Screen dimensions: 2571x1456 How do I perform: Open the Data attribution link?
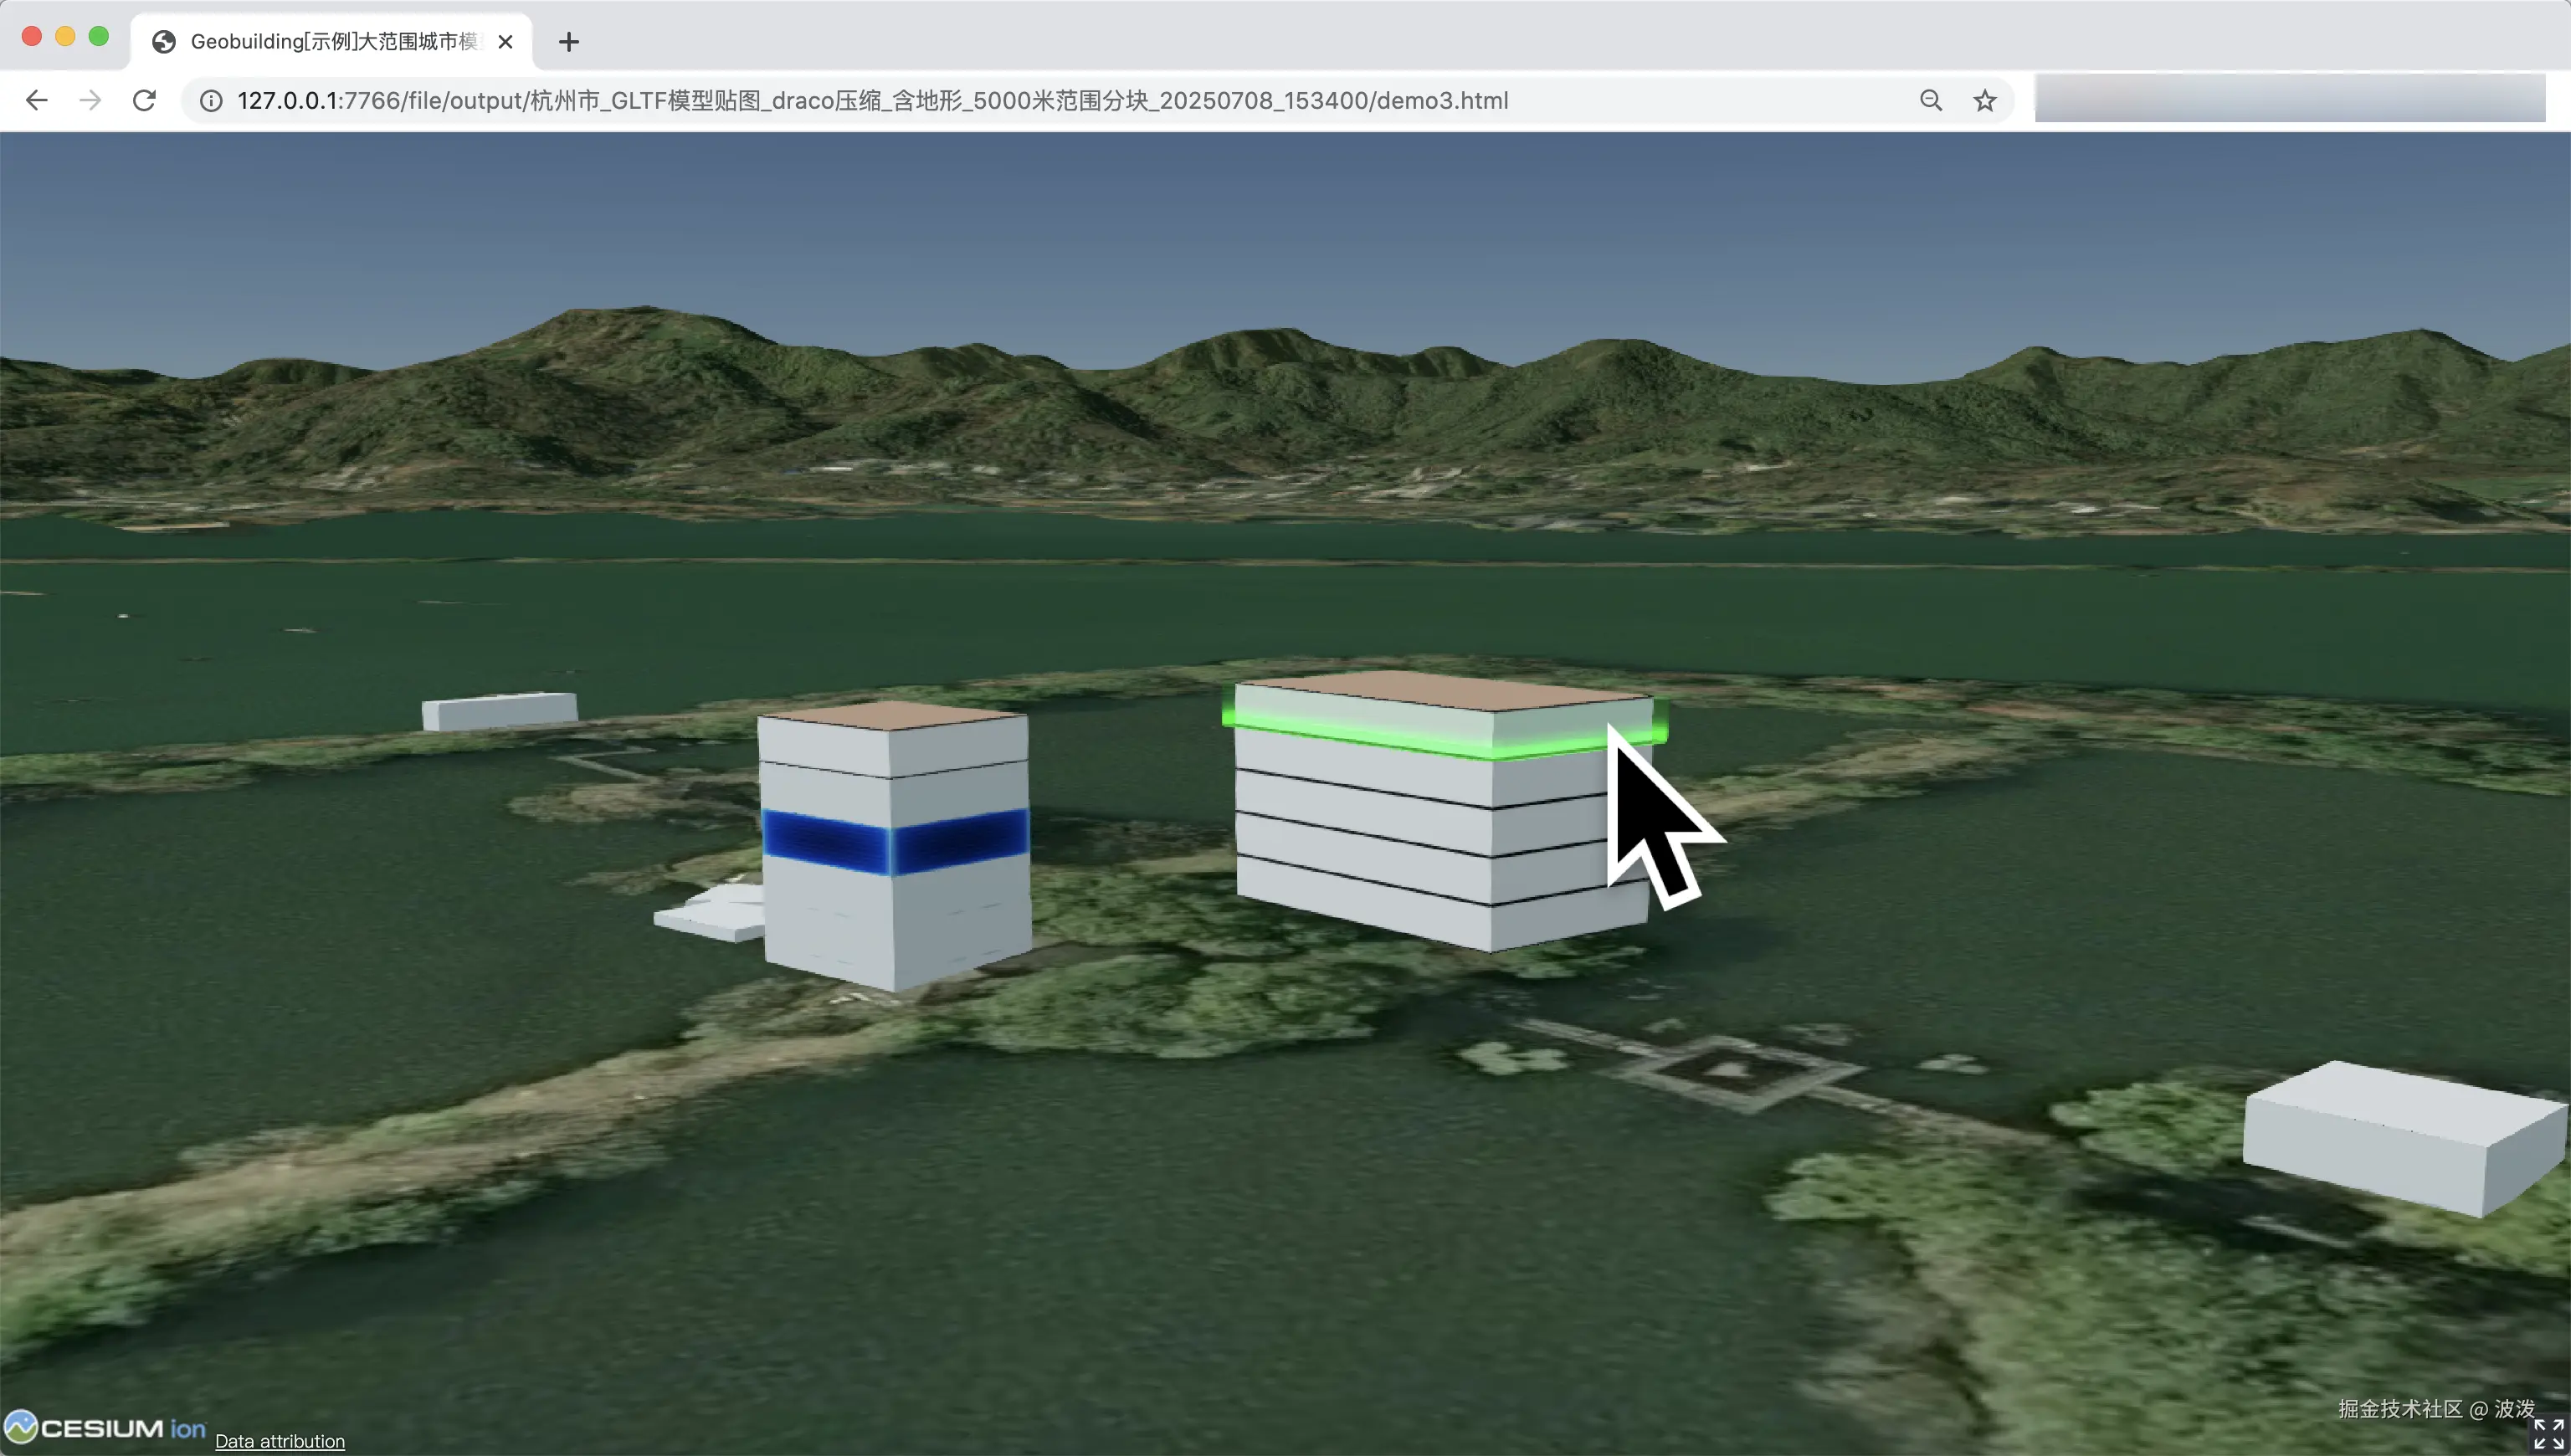click(280, 1441)
